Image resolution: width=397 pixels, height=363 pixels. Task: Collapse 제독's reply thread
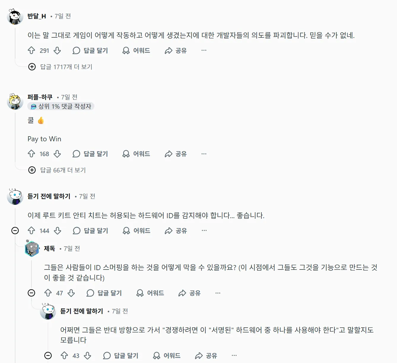[x=31, y=293]
